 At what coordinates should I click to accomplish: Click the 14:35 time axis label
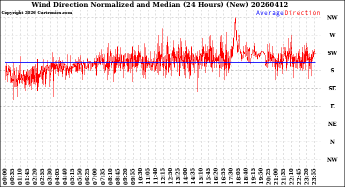pyautogui.click(x=192, y=177)
